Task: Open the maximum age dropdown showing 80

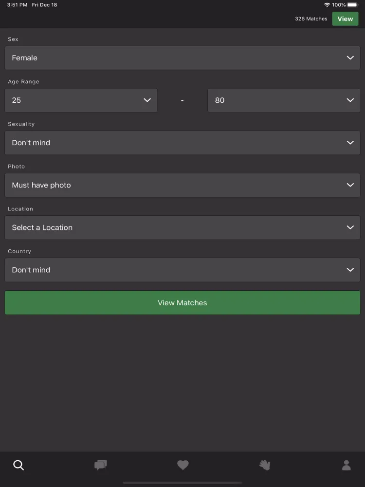Action: click(x=284, y=100)
